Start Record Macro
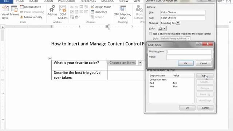This screenshot has height=131, width=233. (31, 7)
